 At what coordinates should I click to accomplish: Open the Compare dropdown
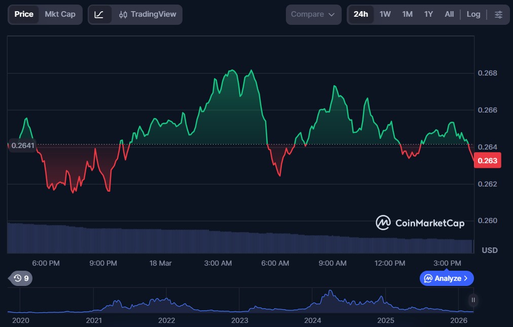(x=313, y=15)
